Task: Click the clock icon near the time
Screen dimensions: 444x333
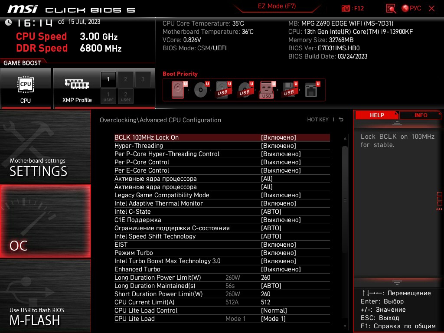Action: pyautogui.click(x=9, y=22)
